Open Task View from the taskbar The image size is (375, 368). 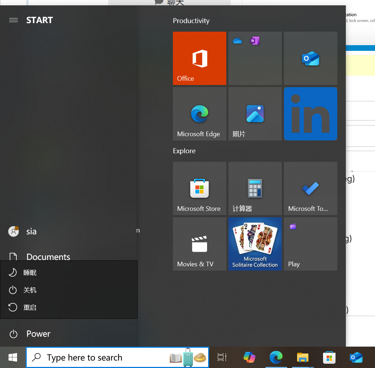point(222,357)
